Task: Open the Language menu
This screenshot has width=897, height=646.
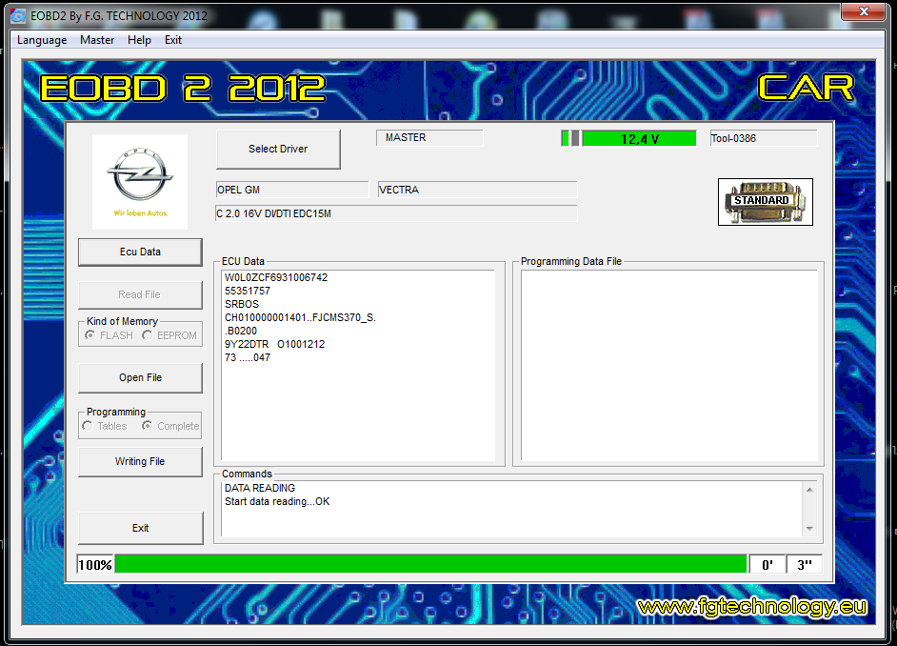Action: click(42, 40)
